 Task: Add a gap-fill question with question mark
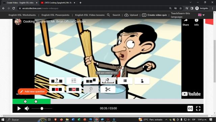[x=57, y=81]
